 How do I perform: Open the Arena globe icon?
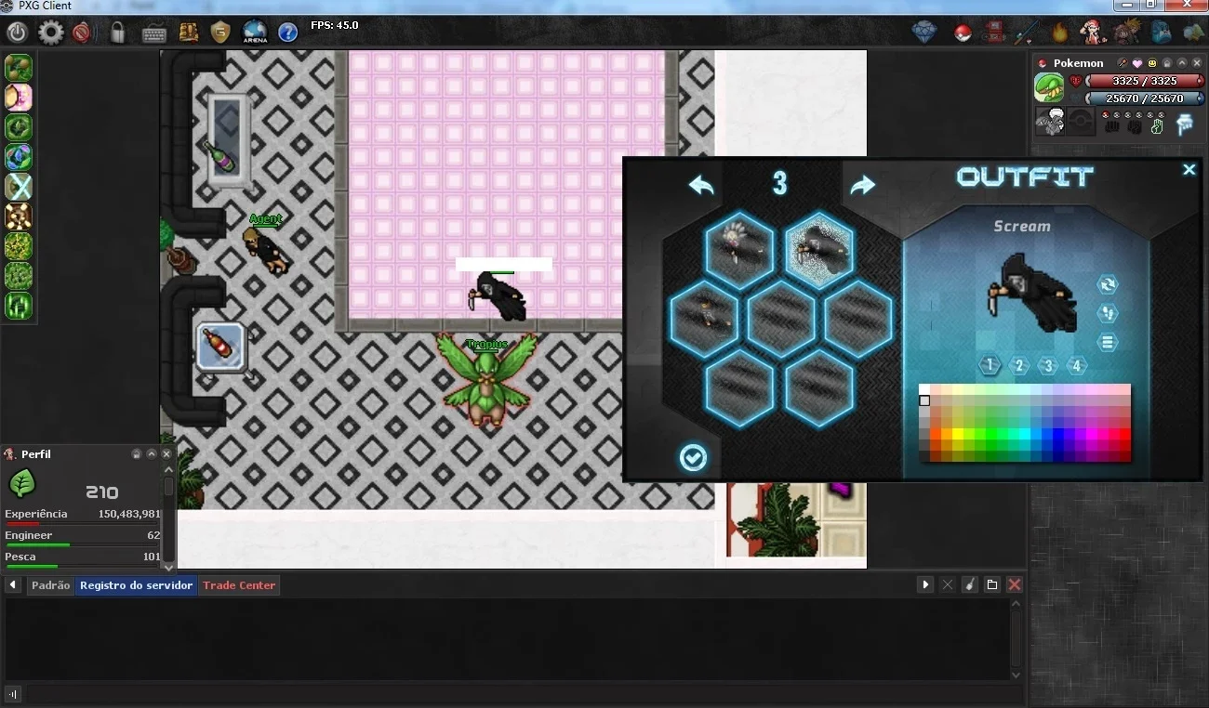[x=255, y=33]
